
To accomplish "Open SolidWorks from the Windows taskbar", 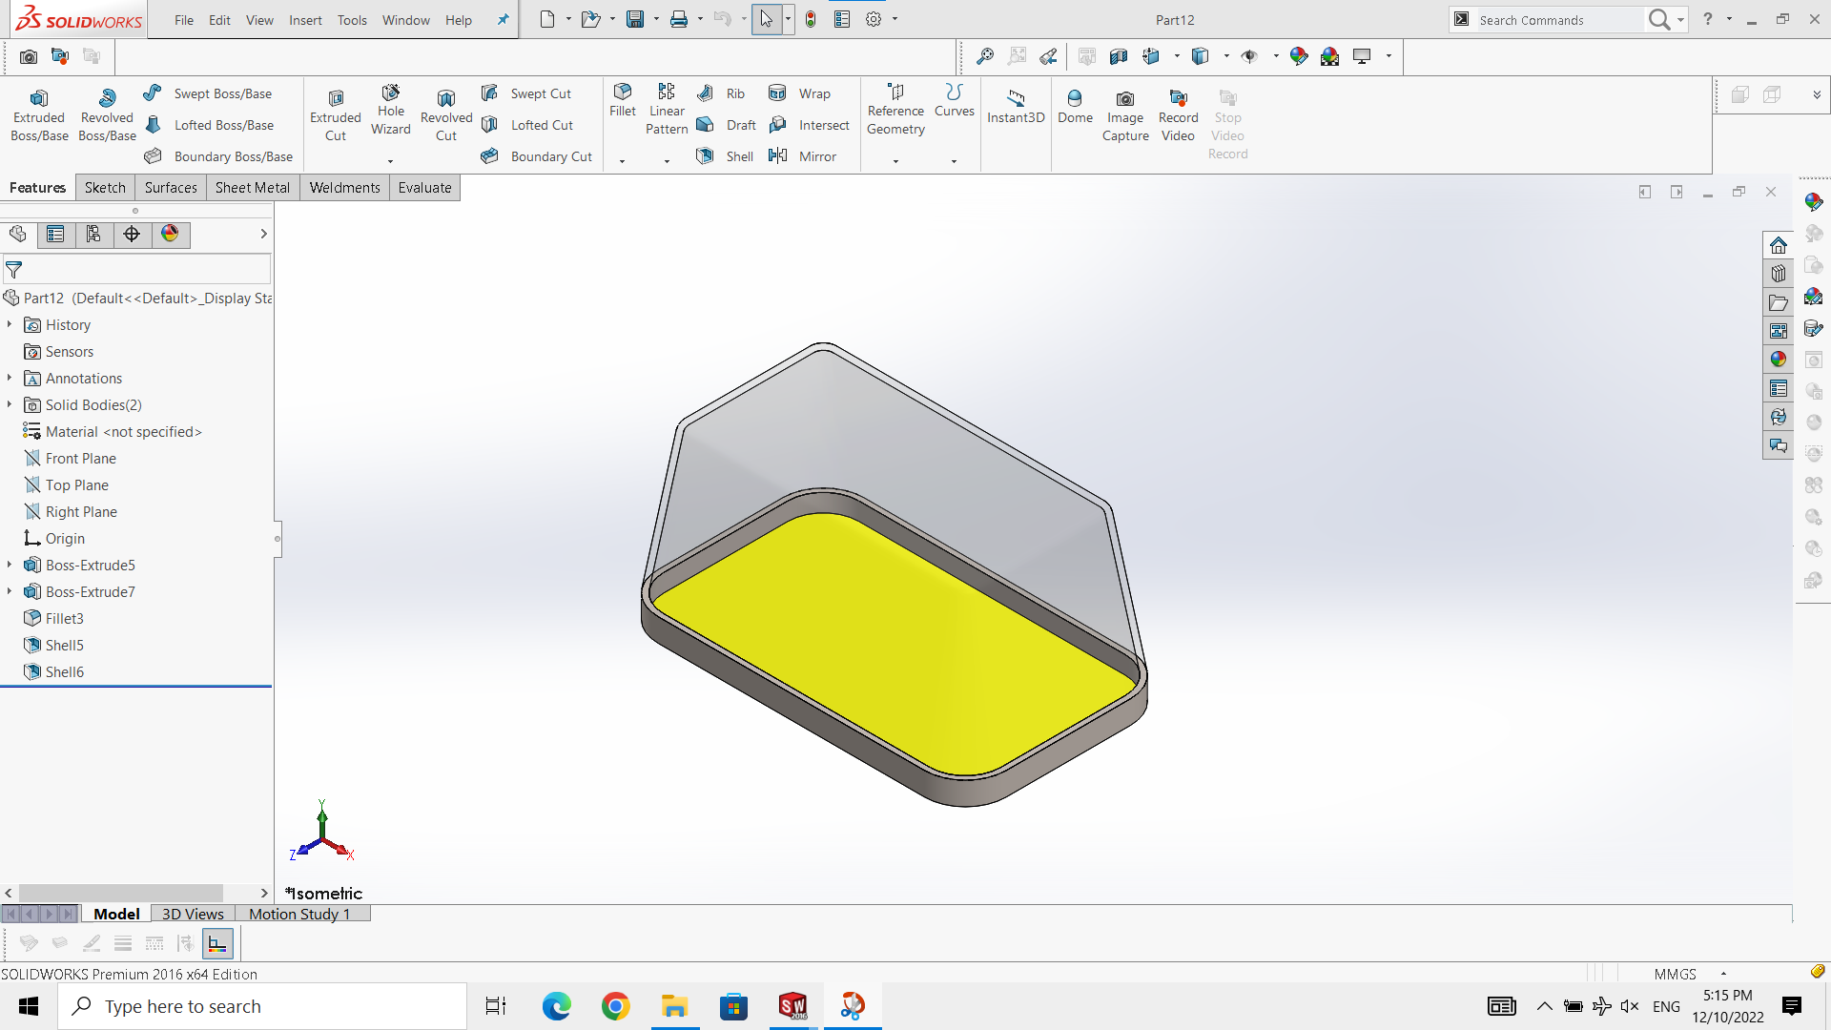I will click(x=793, y=1006).
